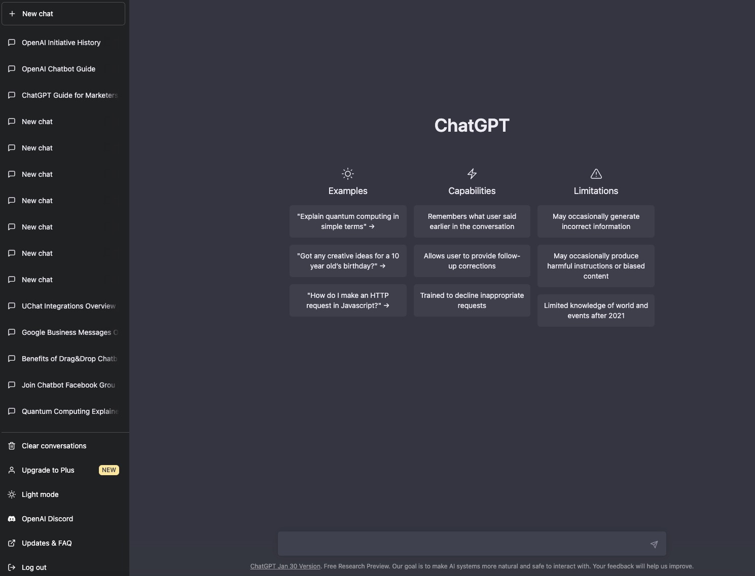Click the warning triangle icon above Limitations
755x576 pixels.
coord(596,174)
